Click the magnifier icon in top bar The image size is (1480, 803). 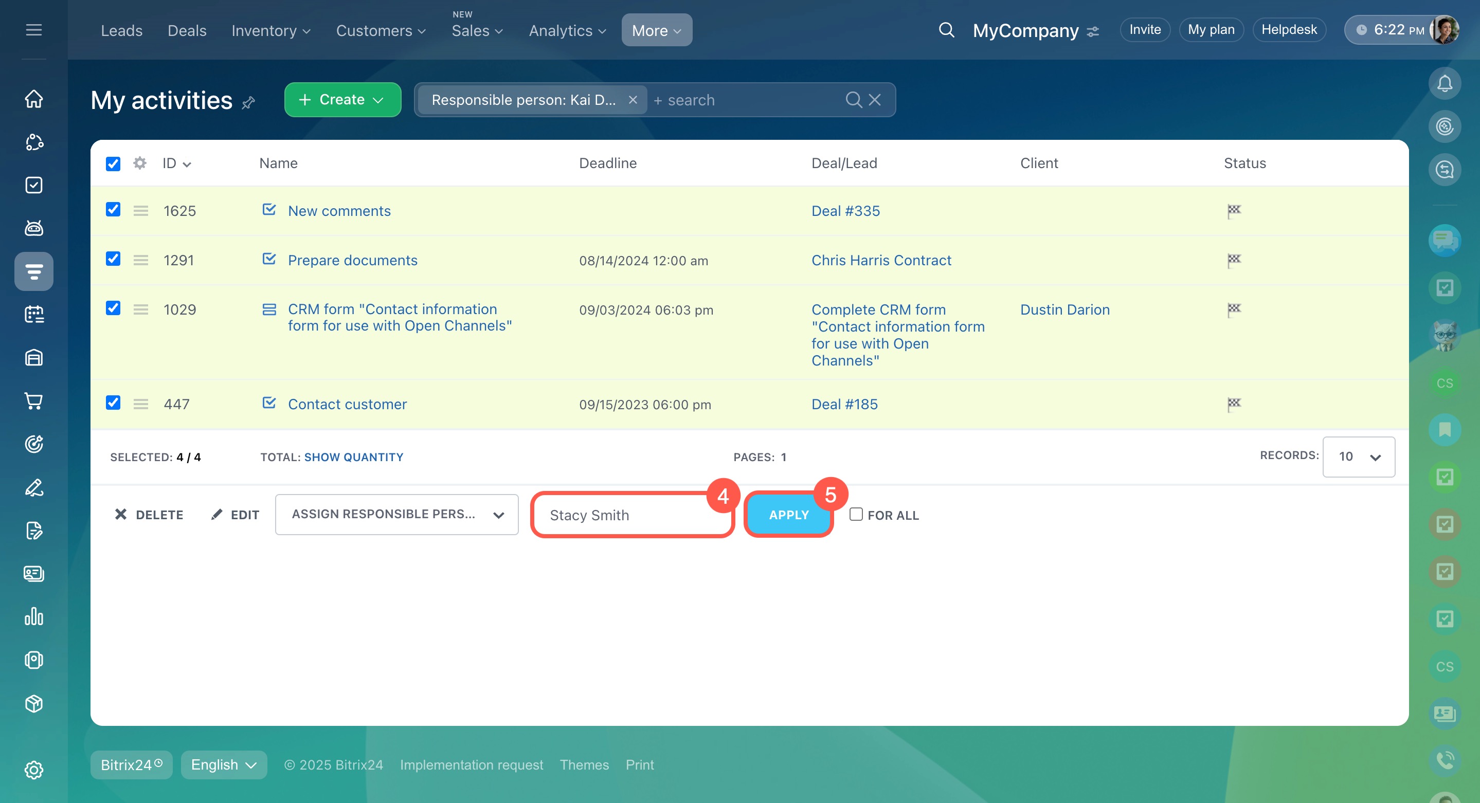(x=946, y=30)
